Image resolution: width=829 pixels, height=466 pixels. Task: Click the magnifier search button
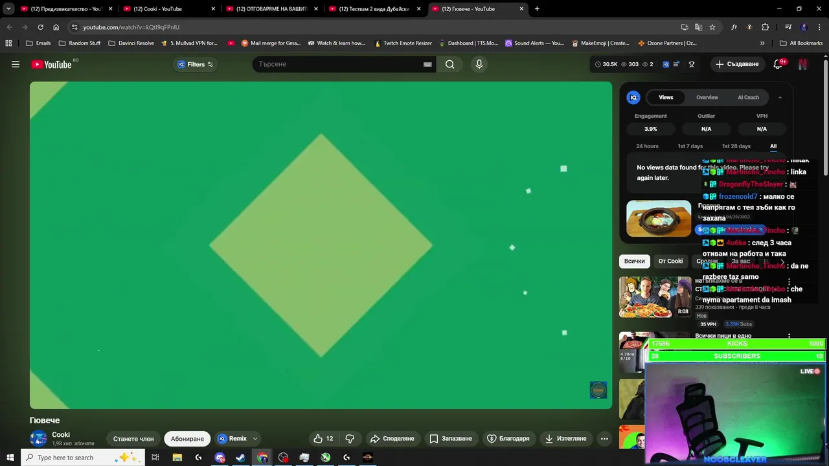point(449,64)
